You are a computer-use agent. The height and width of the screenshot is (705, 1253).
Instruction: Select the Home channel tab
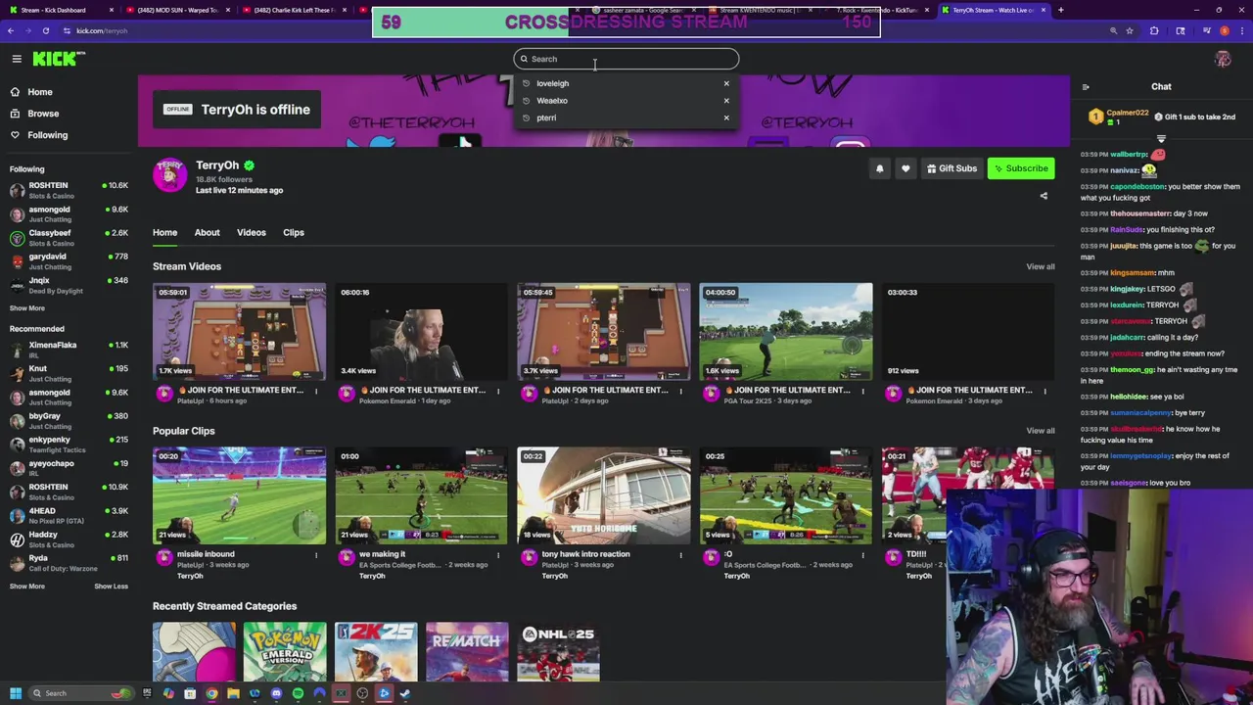tap(164, 233)
